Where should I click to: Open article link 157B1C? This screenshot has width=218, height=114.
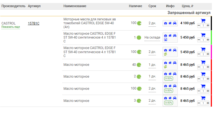pyautogui.click(x=34, y=23)
